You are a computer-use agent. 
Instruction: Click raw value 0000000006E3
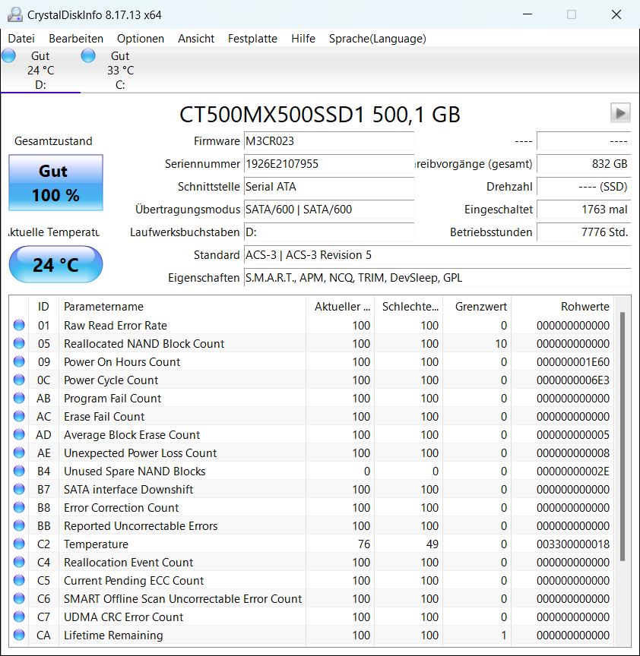(573, 380)
